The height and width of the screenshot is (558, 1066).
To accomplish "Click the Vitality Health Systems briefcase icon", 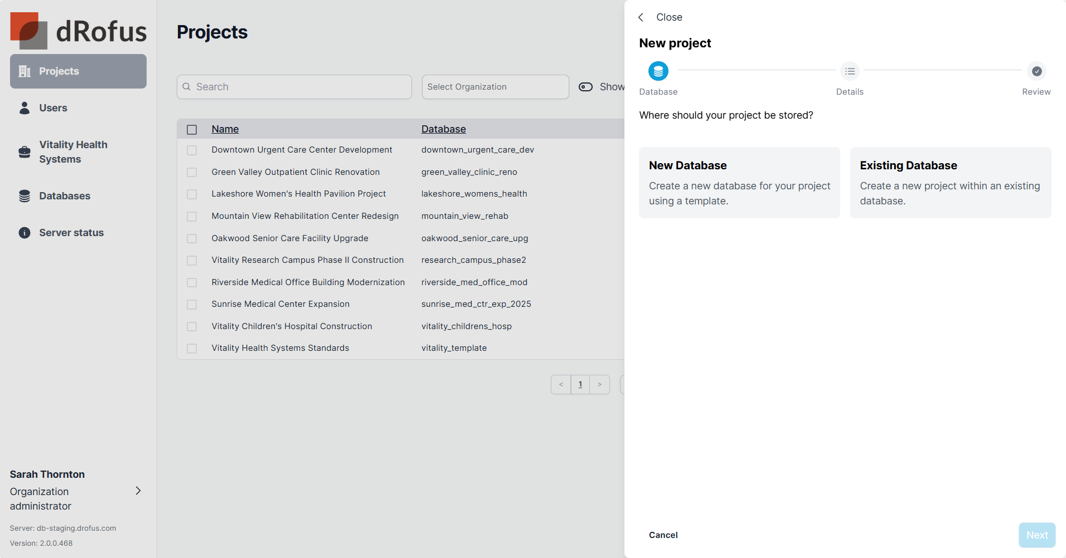I will point(25,152).
